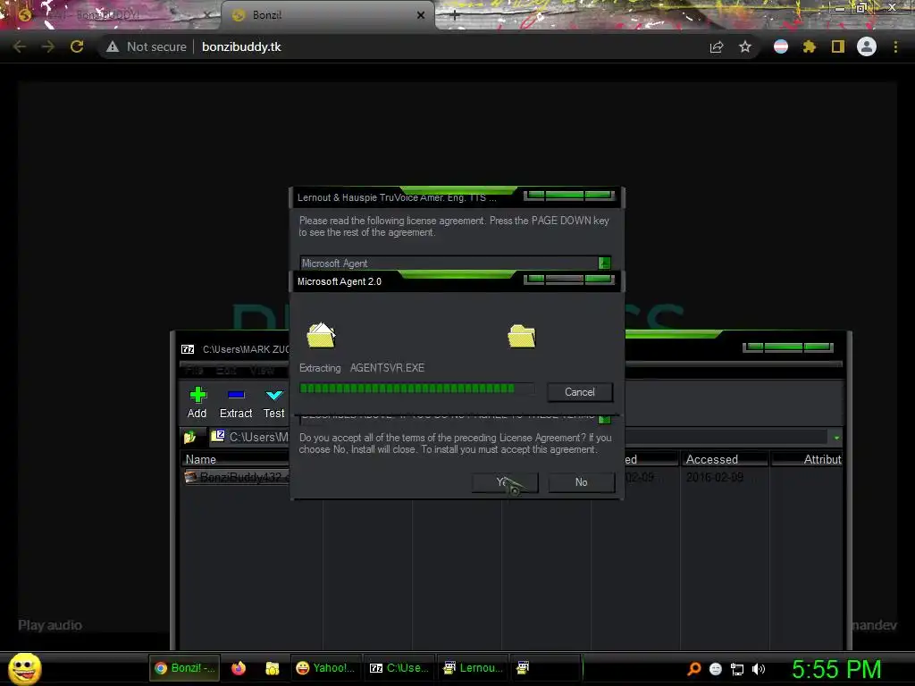Click the 5:55 PM clock
The width and height of the screenshot is (915, 686).
(x=836, y=669)
